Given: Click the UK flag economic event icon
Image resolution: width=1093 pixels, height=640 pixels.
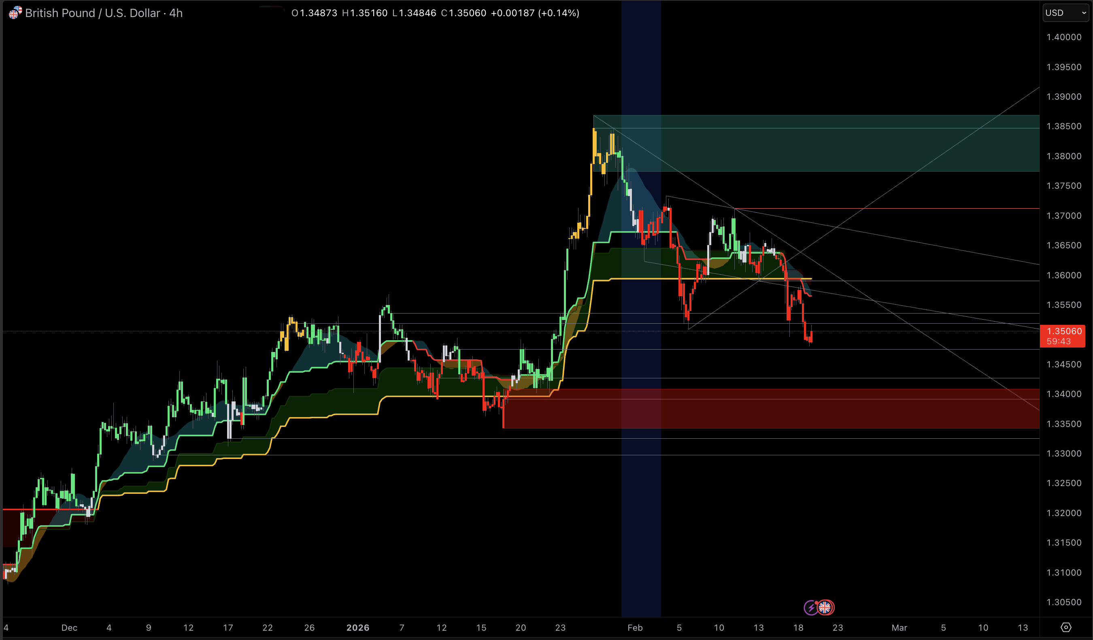Looking at the screenshot, I should click(825, 608).
